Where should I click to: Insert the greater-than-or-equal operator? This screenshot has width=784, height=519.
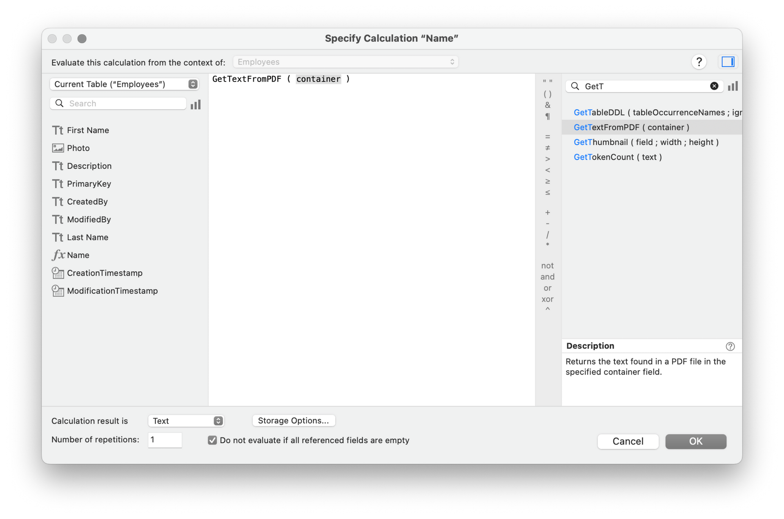click(547, 181)
